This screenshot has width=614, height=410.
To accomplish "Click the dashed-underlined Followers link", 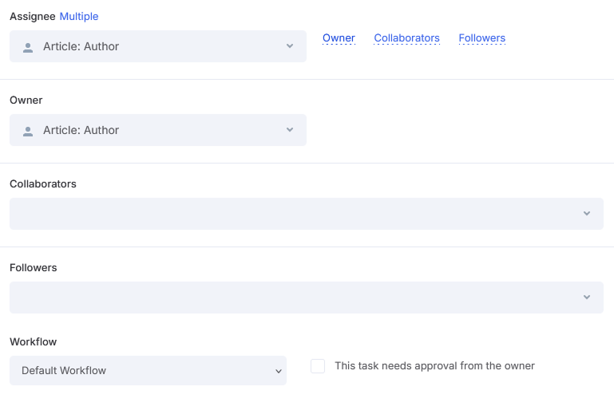I will (481, 38).
